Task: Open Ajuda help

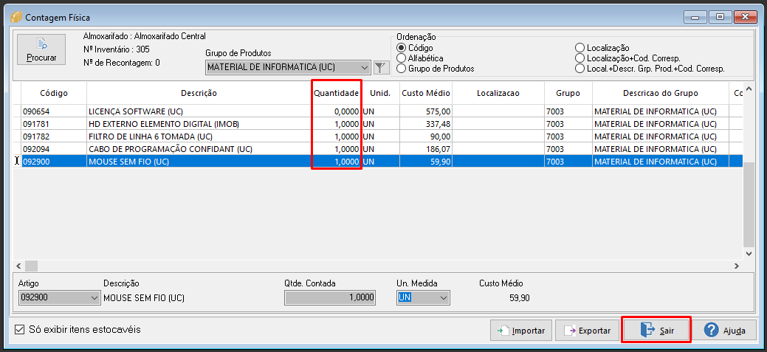Action: click(x=725, y=331)
